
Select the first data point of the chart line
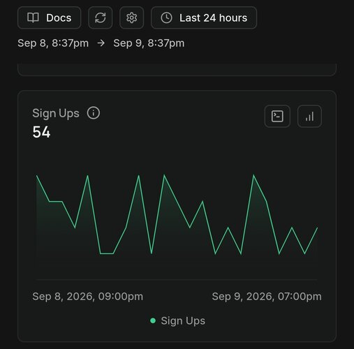(36, 176)
